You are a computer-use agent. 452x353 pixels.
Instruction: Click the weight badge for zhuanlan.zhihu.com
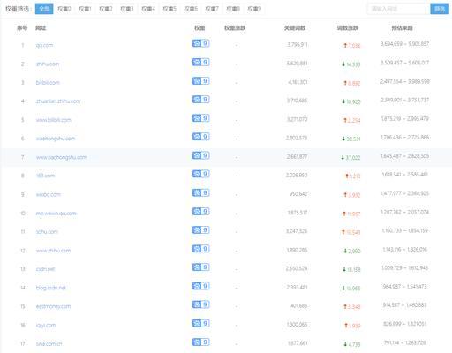(201, 100)
